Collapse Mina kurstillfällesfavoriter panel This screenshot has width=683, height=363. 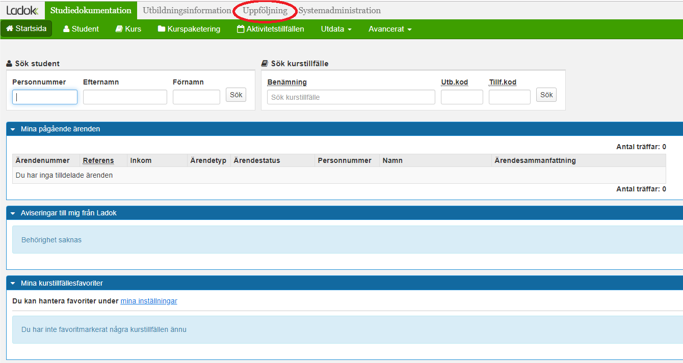(13, 283)
